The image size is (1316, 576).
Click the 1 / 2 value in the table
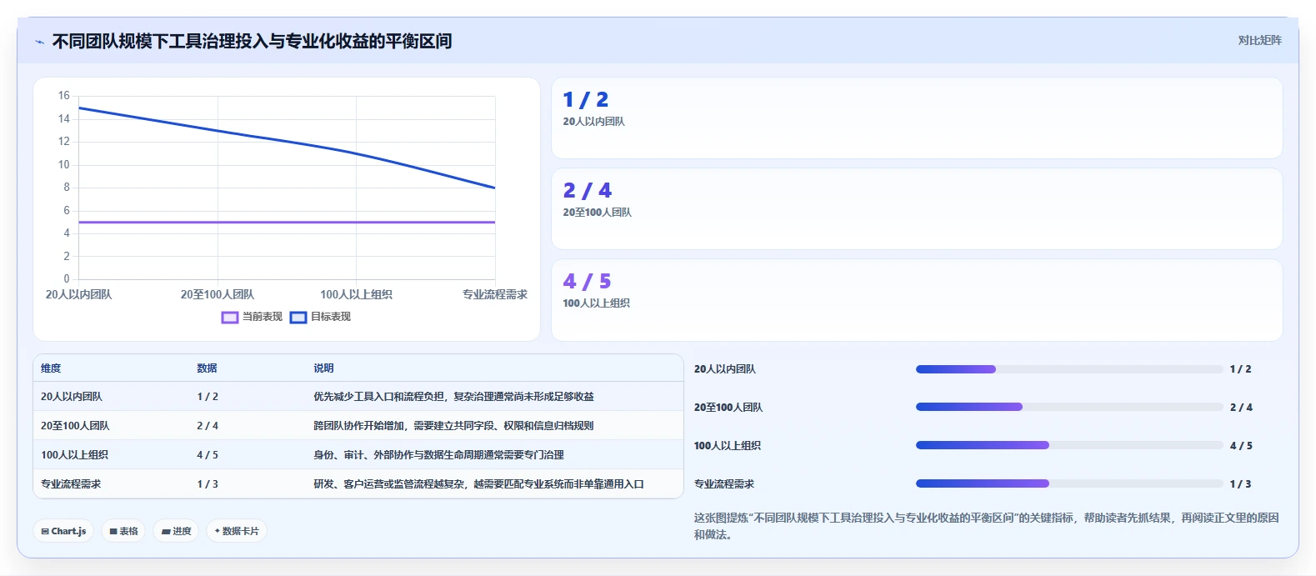(208, 397)
